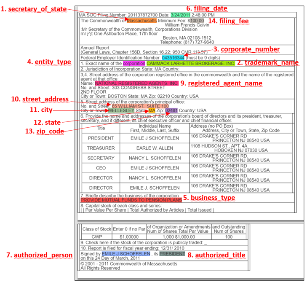
Task: Click the highlighted filing date 3/24/2011
Action: pos(180,15)
